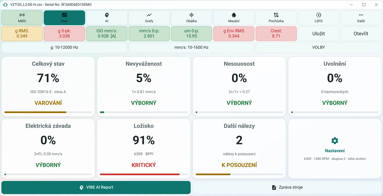This screenshot has height=196, width=383.
Task: Select the ISO mm/s 0.928 tile
Action: (x=107, y=34)
